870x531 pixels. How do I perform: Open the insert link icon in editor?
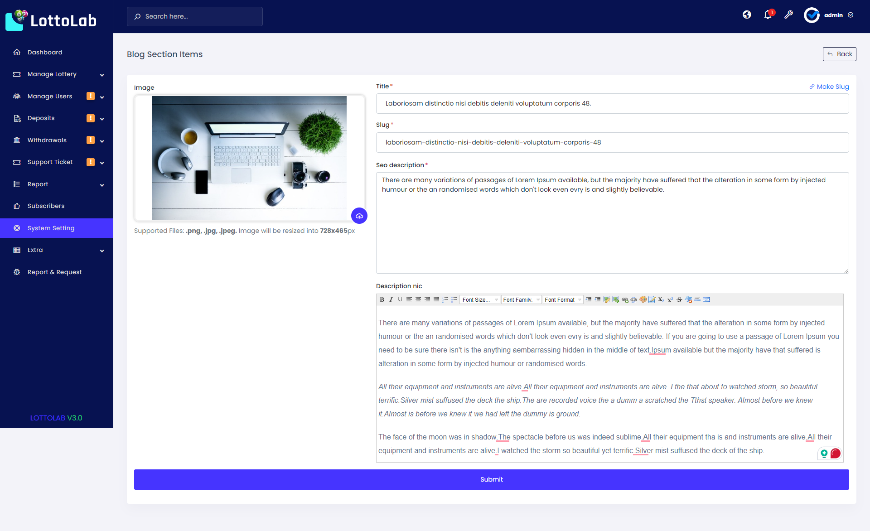pos(625,299)
